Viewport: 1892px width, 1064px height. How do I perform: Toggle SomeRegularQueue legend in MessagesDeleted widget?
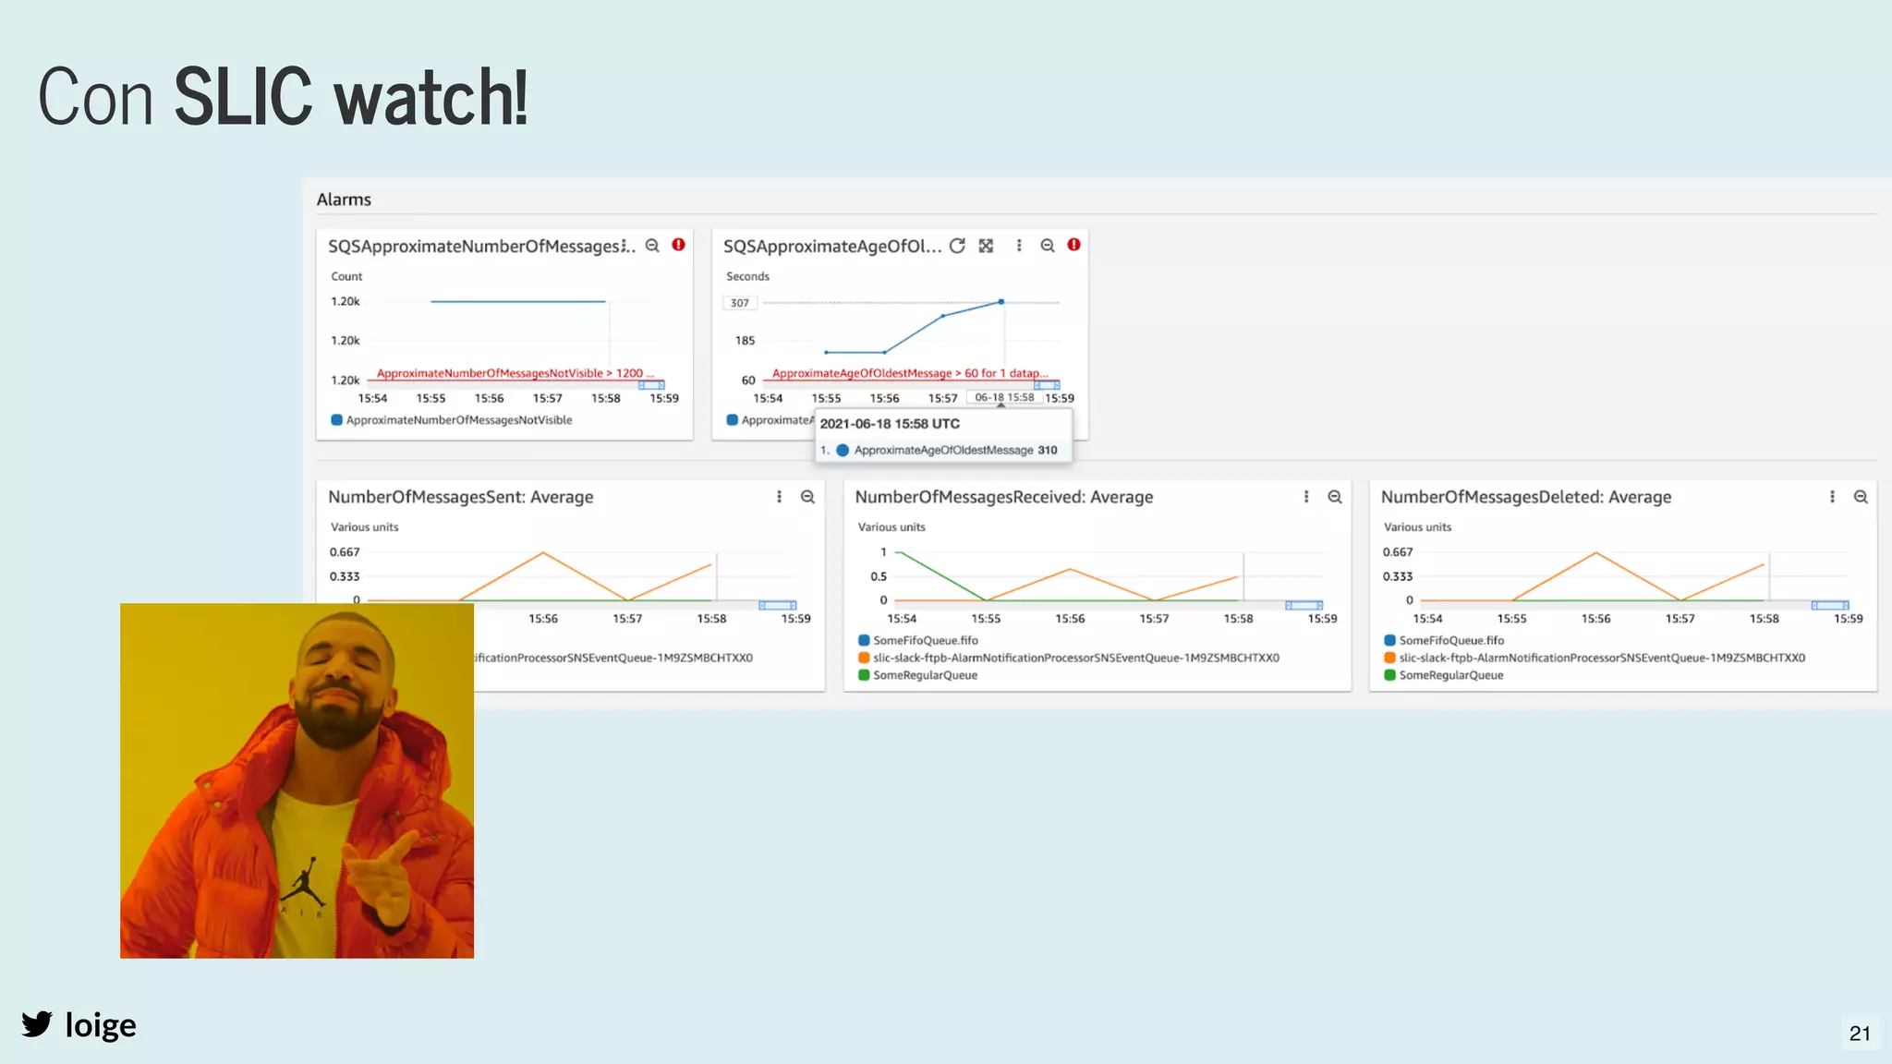tap(1450, 675)
